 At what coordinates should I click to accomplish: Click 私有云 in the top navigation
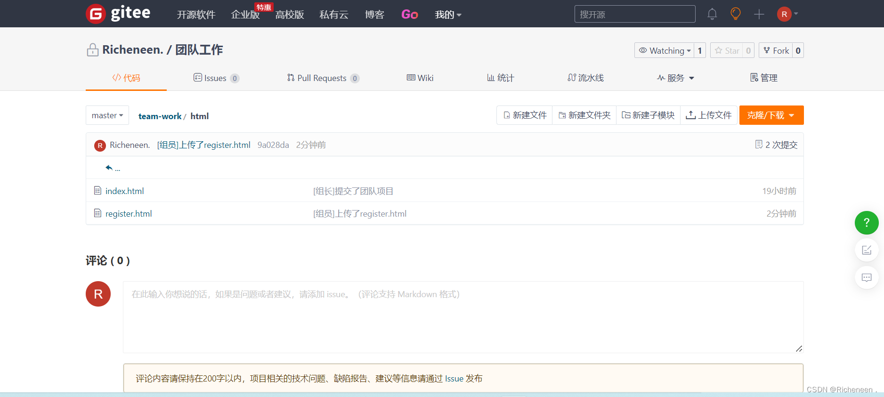pos(334,15)
